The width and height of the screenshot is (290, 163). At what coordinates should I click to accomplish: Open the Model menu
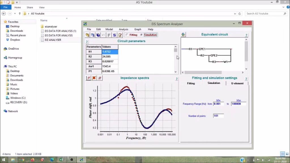(109, 29)
